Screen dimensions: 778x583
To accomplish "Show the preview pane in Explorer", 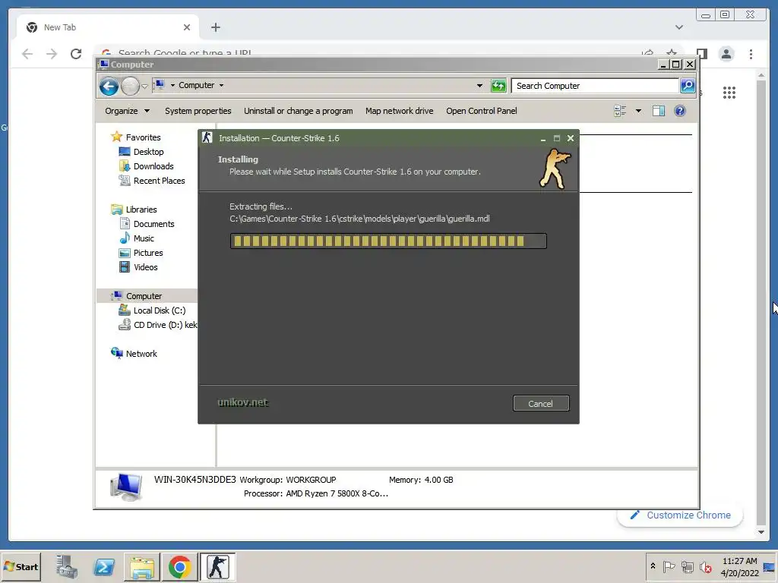I will click(x=659, y=111).
